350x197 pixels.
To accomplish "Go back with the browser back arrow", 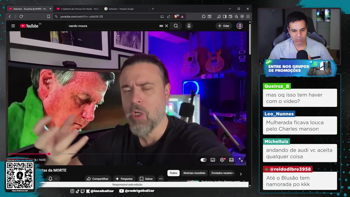I will 10,16.
